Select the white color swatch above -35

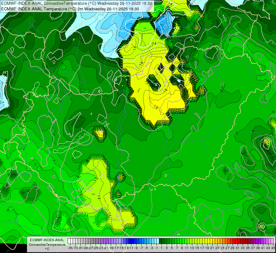[x=69, y=241]
